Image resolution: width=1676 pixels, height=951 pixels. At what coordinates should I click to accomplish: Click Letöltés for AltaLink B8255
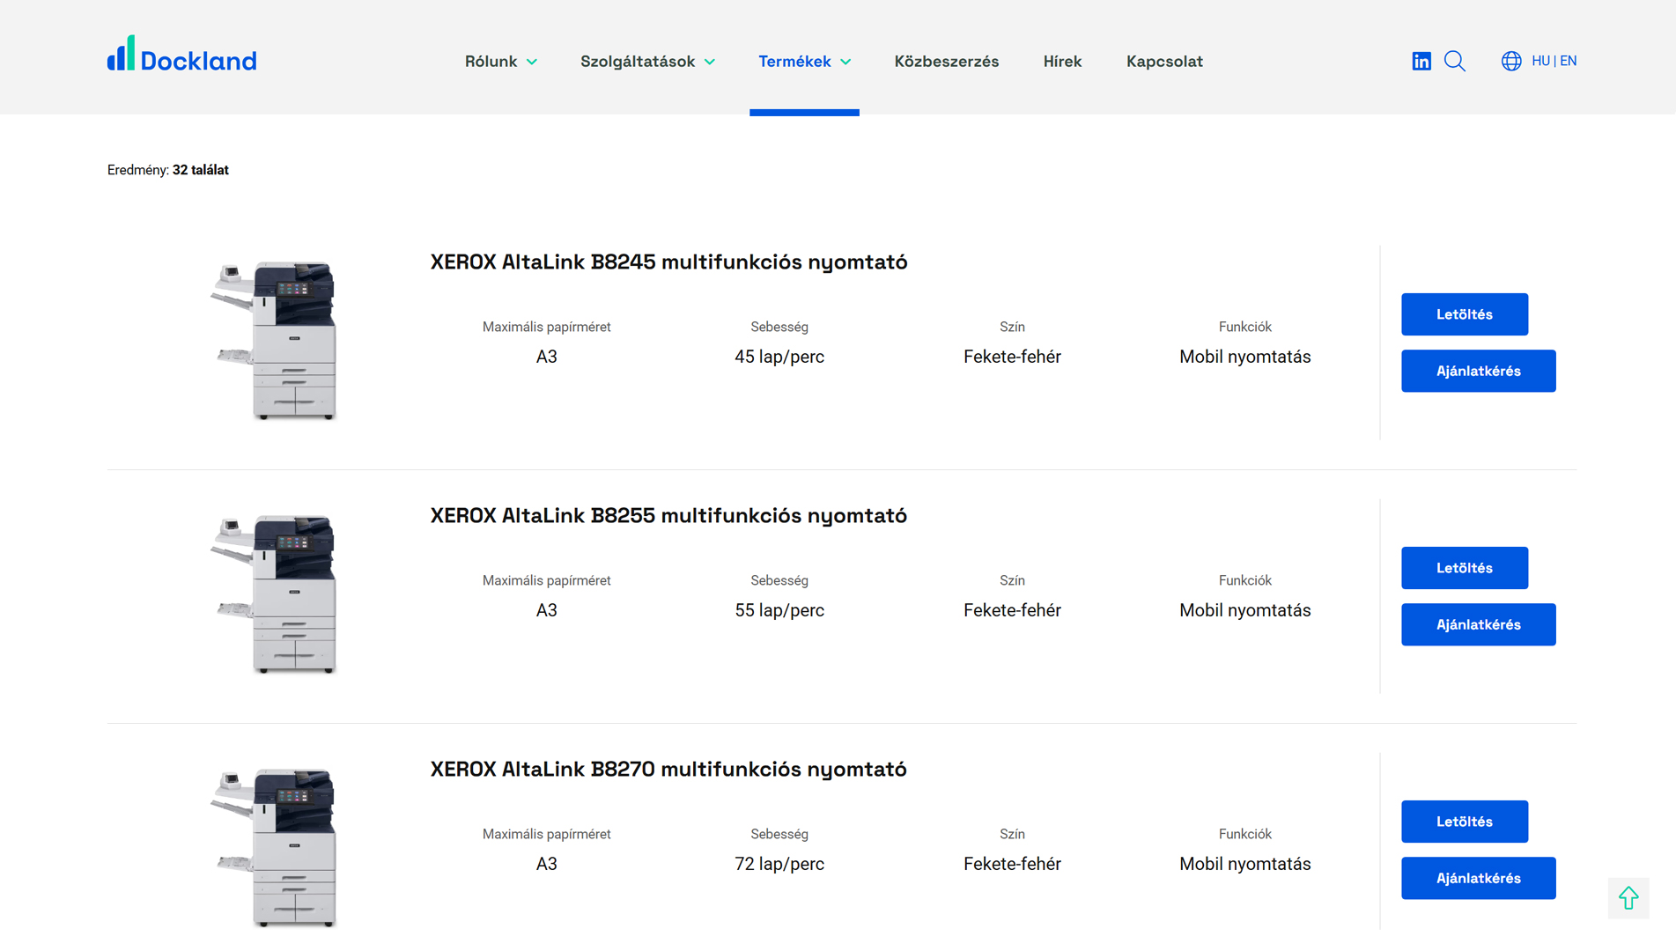(x=1465, y=568)
